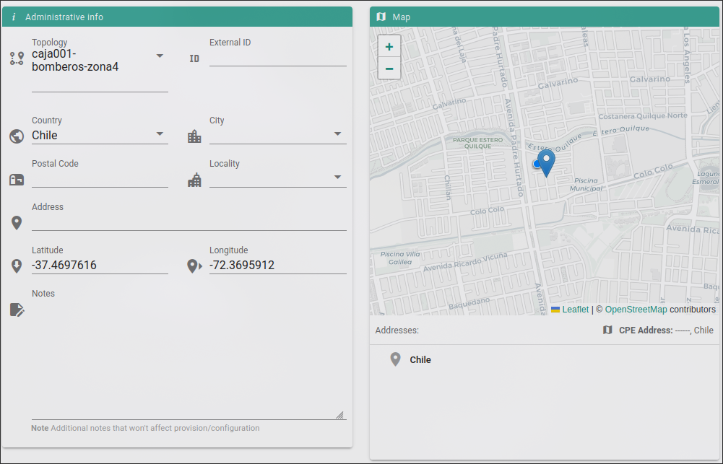The height and width of the screenshot is (464, 723).
Task: Click inside the Notes text area
Action: [189, 359]
